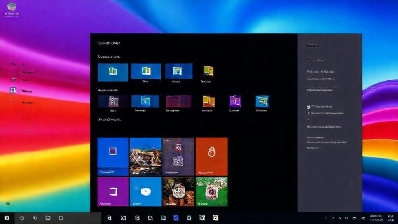Launch the highlighted blue app icon on the taskbar

[x=177, y=218]
